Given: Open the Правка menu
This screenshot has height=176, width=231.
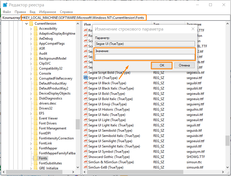Looking at the screenshot, I should tap(20, 12).
